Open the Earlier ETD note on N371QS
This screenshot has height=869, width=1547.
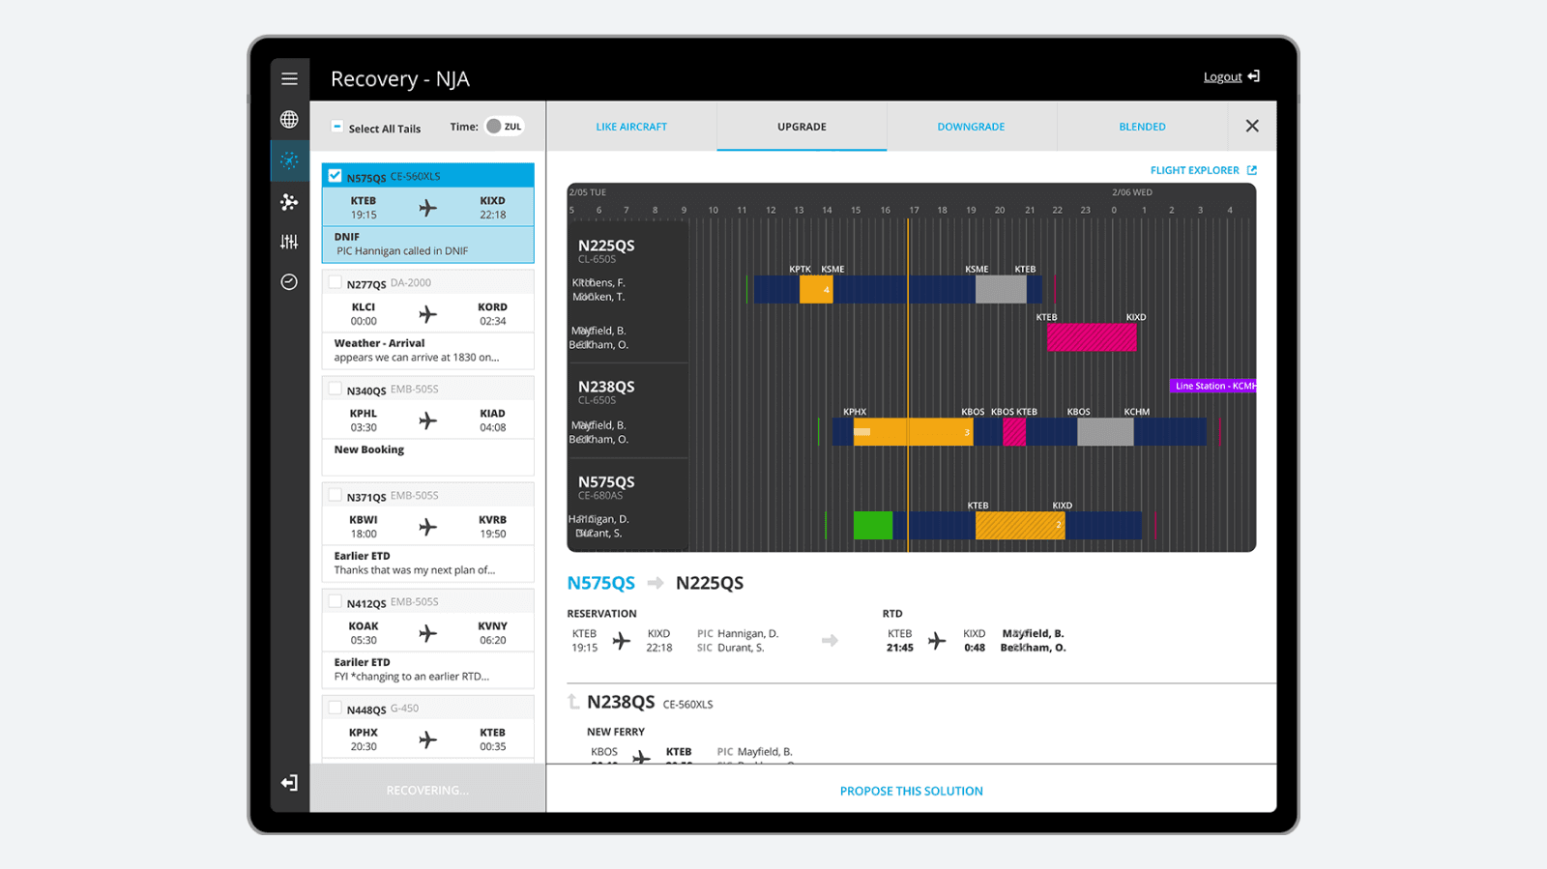(427, 563)
